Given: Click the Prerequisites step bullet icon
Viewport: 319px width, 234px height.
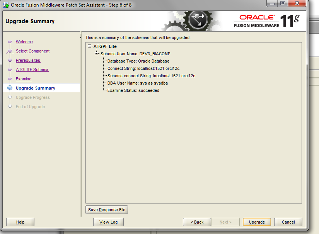Looking at the screenshot, I should (10, 60).
